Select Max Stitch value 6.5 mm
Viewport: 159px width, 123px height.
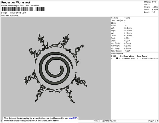pyautogui.click(x=127, y=43)
